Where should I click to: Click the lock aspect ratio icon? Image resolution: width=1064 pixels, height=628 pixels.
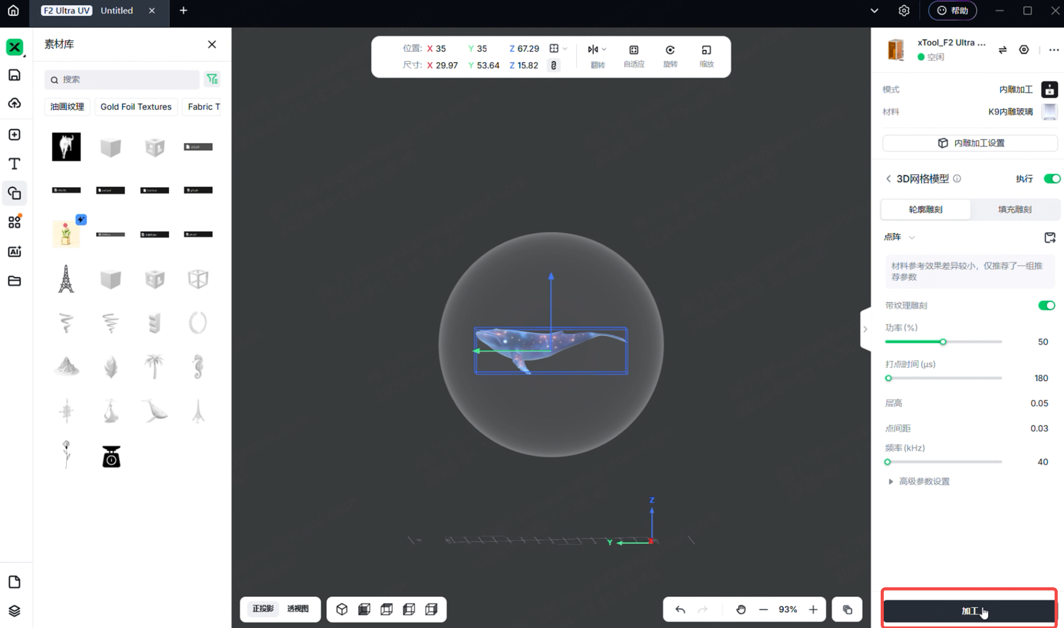point(554,65)
